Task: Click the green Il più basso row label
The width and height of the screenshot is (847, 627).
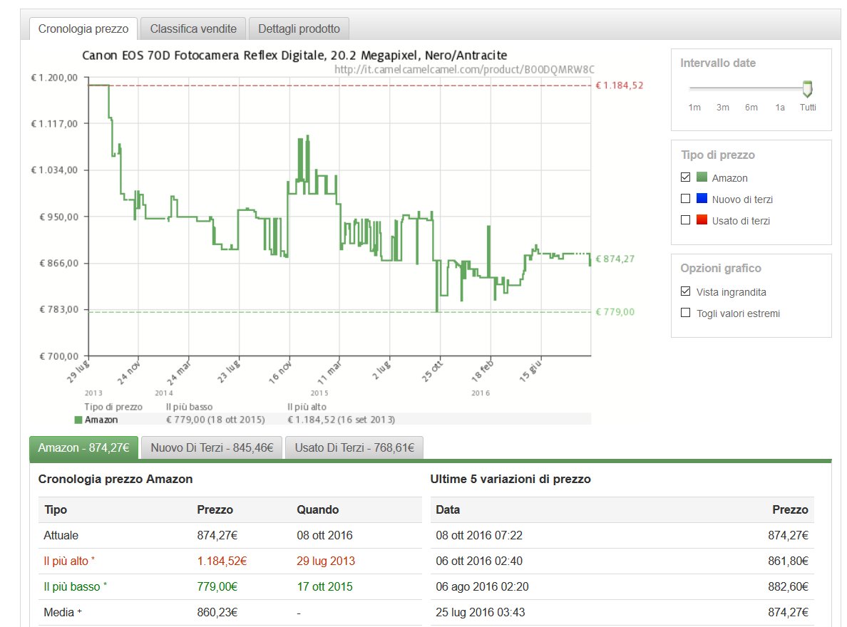Action: [x=75, y=586]
